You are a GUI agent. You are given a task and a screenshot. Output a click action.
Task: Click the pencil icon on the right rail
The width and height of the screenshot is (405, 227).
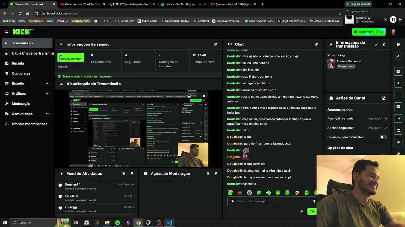click(398, 56)
